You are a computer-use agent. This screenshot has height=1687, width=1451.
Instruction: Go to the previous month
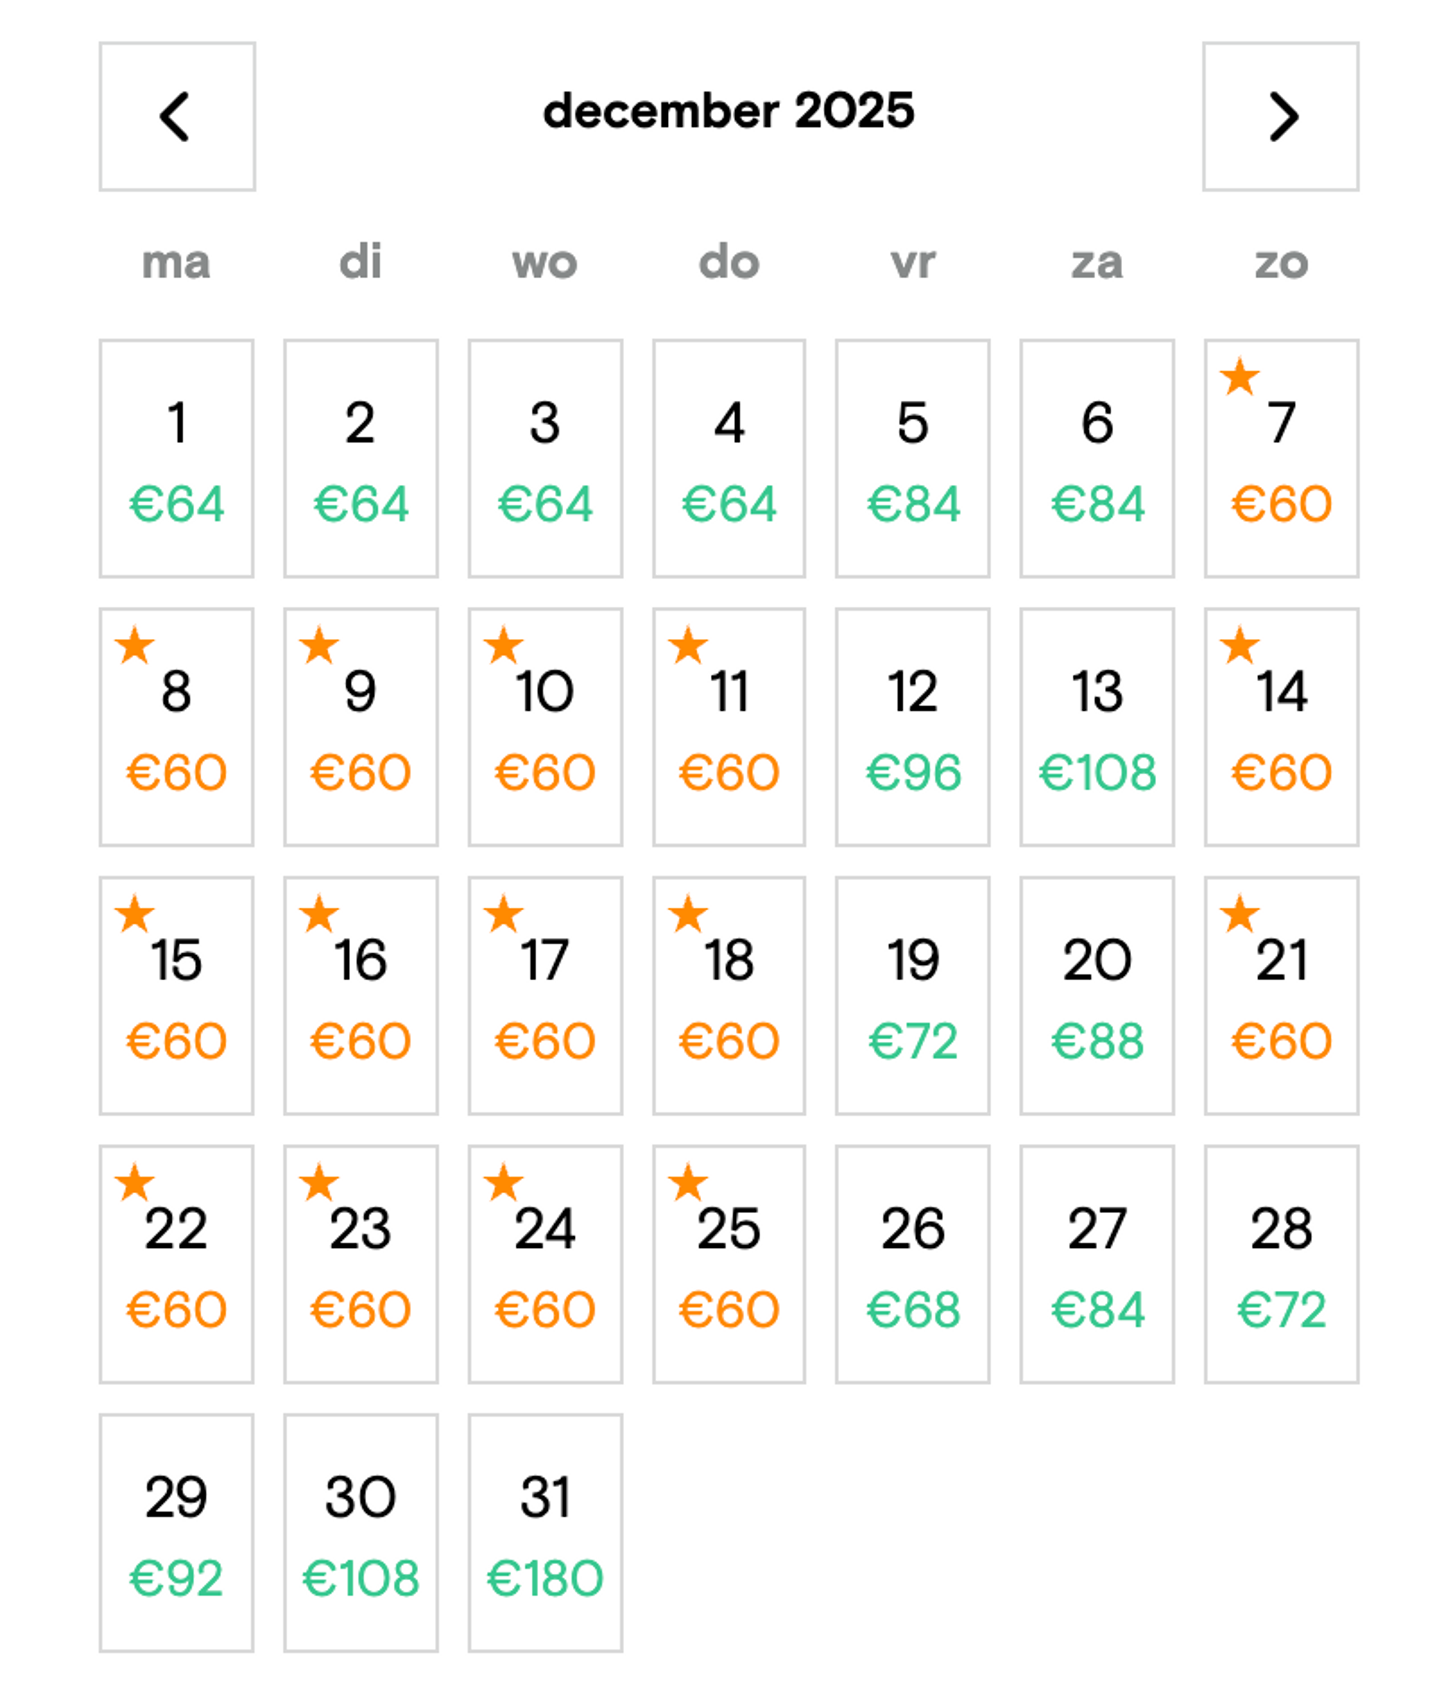click(x=177, y=116)
